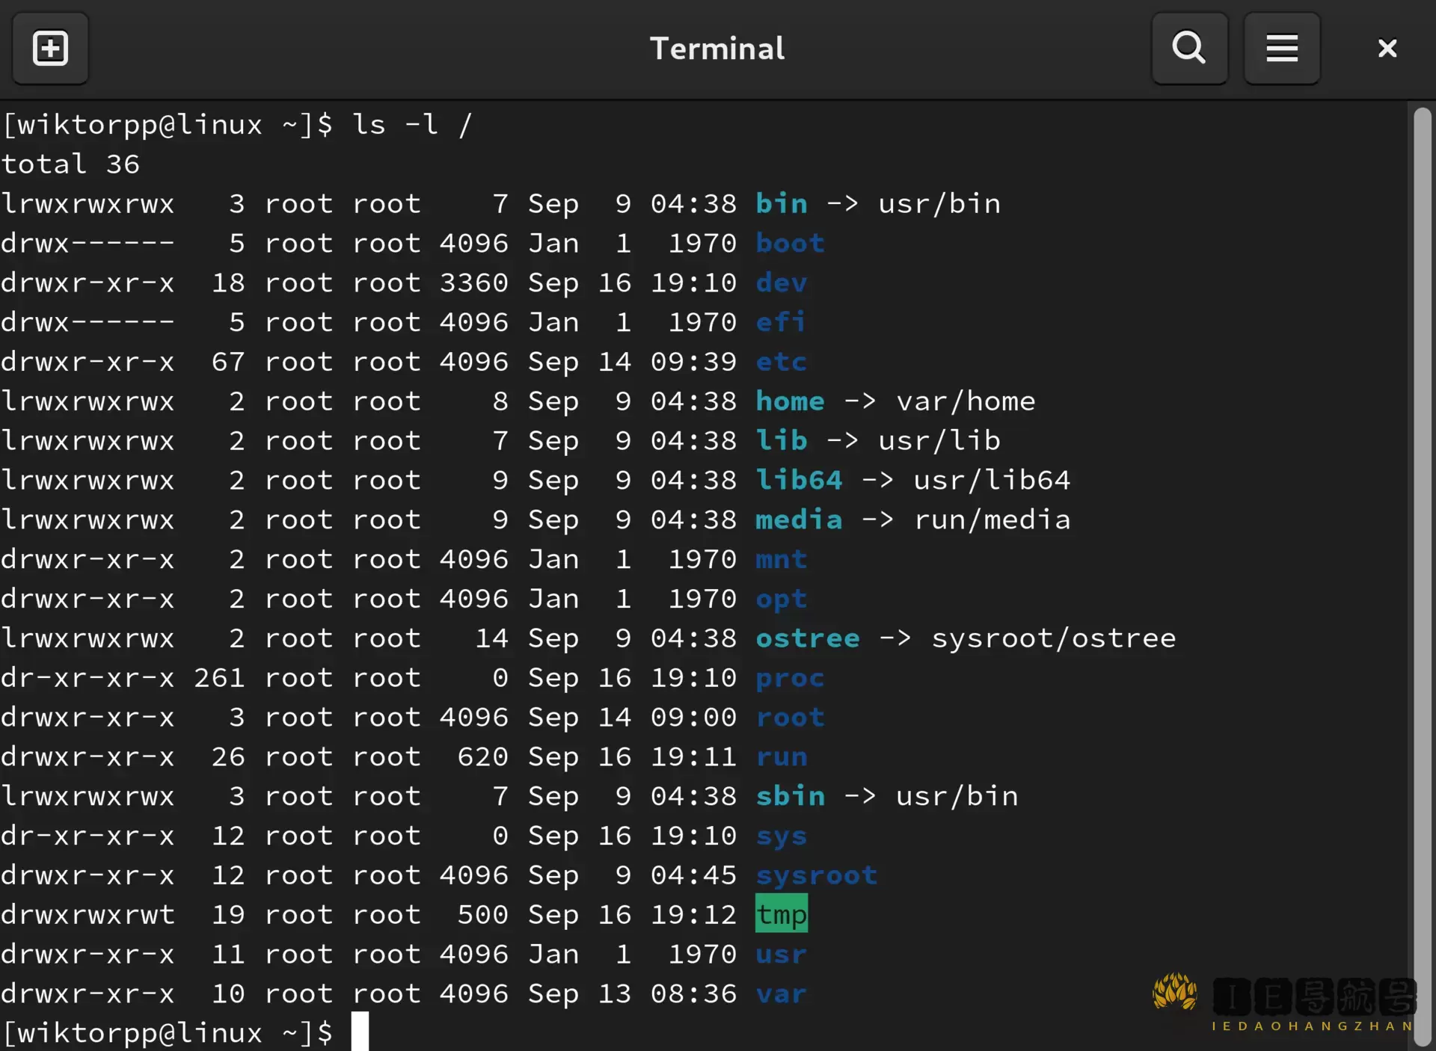Image resolution: width=1436 pixels, height=1051 pixels.
Task: Select the 'mnt' directory name
Action: [782, 559]
